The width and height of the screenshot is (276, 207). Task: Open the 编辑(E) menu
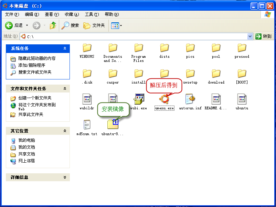[x=32, y=14]
